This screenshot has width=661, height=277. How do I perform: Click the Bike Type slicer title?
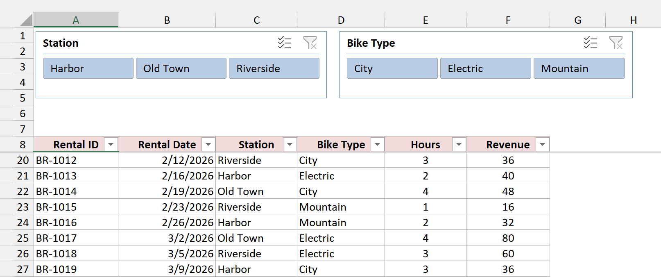coord(371,43)
